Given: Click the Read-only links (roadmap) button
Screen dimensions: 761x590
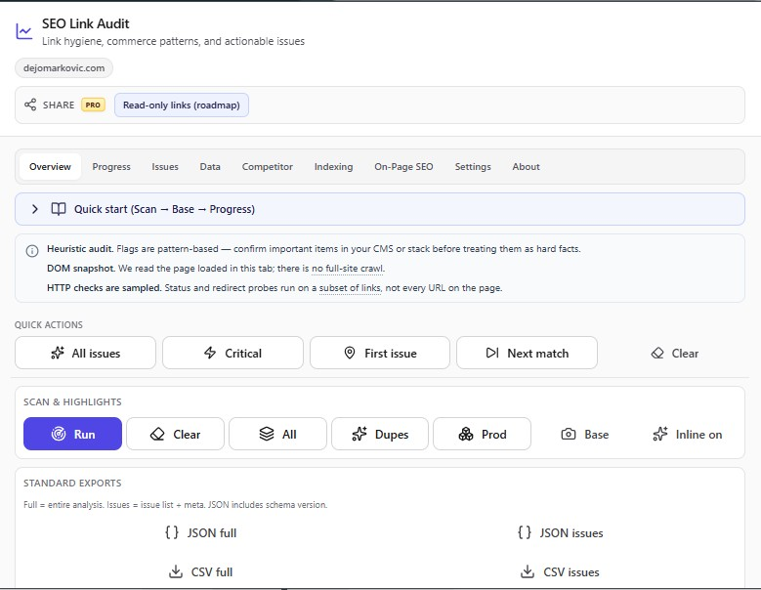Looking at the screenshot, I should click(x=181, y=105).
